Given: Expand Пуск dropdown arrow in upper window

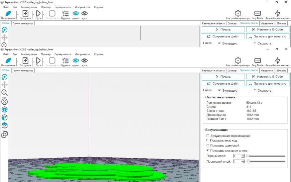Looking at the screenshot, I should [x=43, y=14].
